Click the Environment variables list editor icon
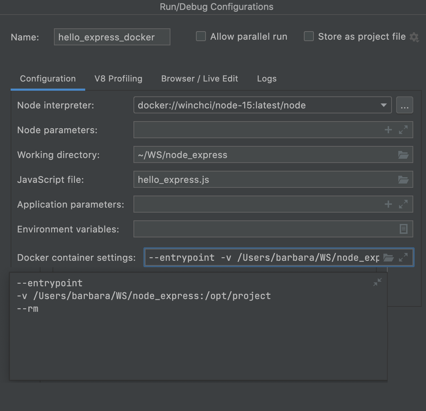The image size is (426, 411). pyautogui.click(x=404, y=229)
